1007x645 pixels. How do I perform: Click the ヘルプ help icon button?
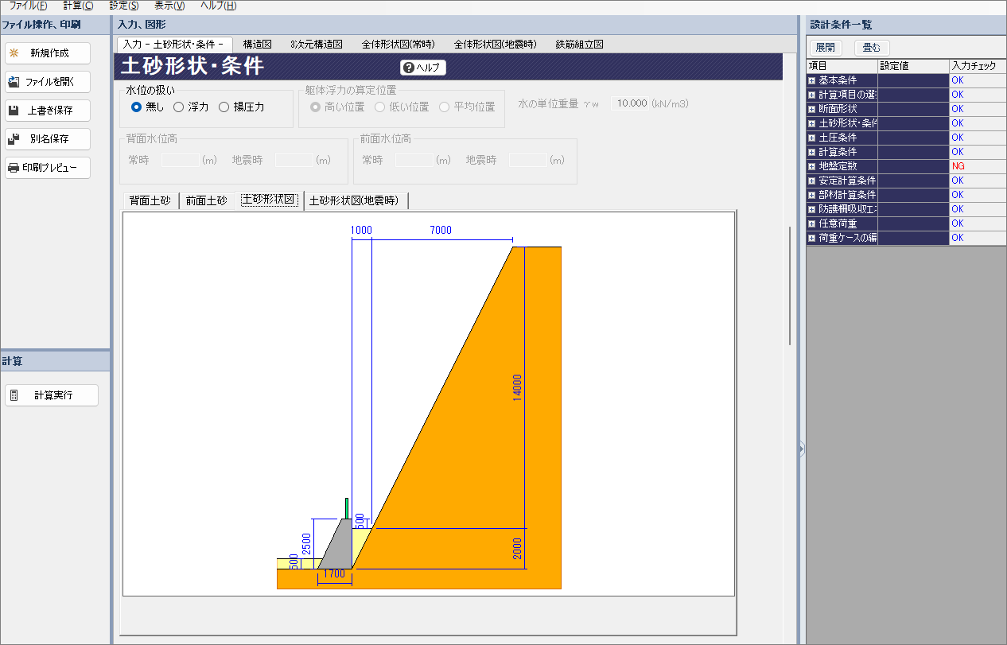pyautogui.click(x=422, y=68)
